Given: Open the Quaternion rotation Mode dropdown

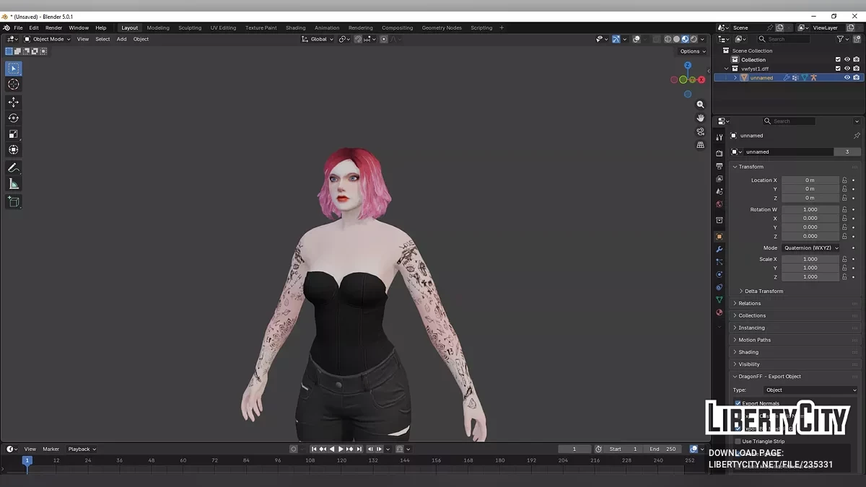Looking at the screenshot, I should point(810,248).
